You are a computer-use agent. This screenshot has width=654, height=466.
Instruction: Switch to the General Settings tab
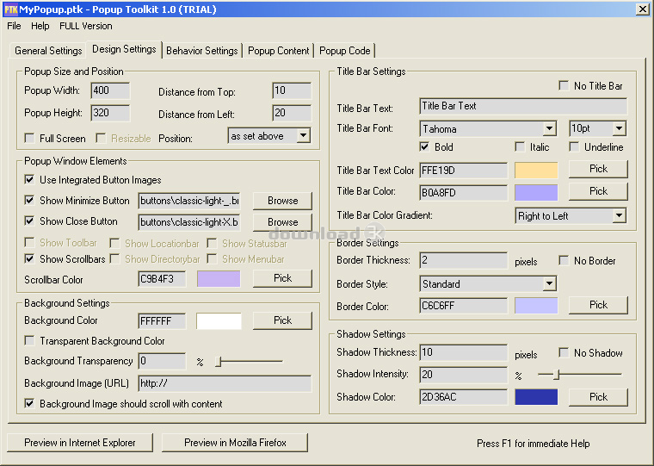click(x=48, y=51)
